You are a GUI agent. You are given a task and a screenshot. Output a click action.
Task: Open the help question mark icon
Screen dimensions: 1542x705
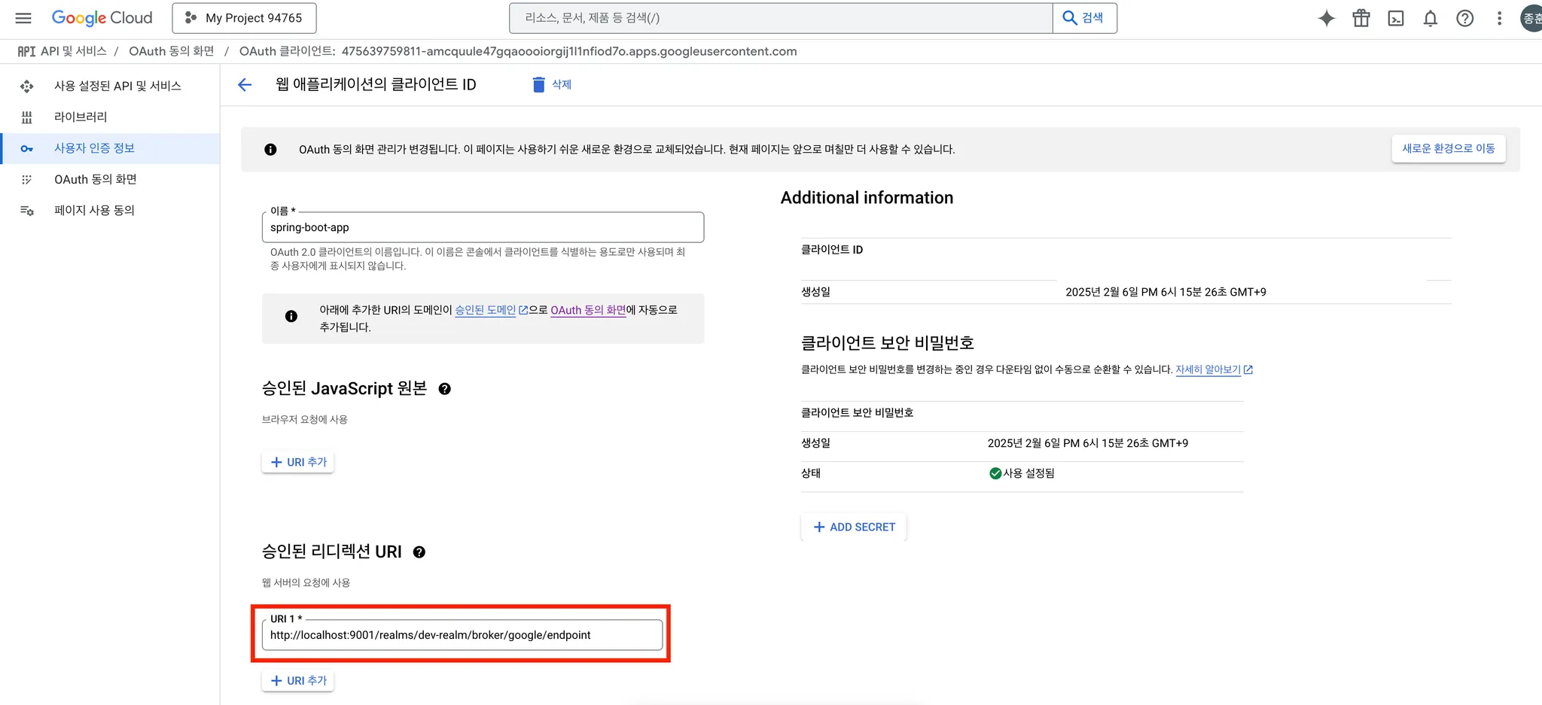(1464, 18)
